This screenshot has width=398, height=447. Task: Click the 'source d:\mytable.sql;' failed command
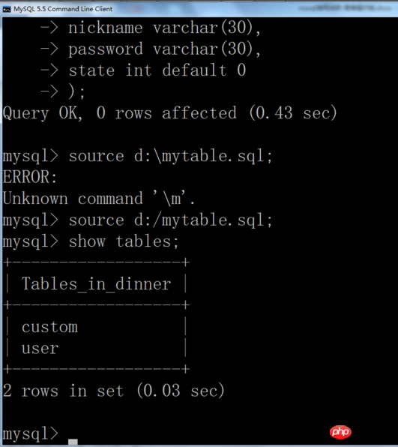click(138, 156)
